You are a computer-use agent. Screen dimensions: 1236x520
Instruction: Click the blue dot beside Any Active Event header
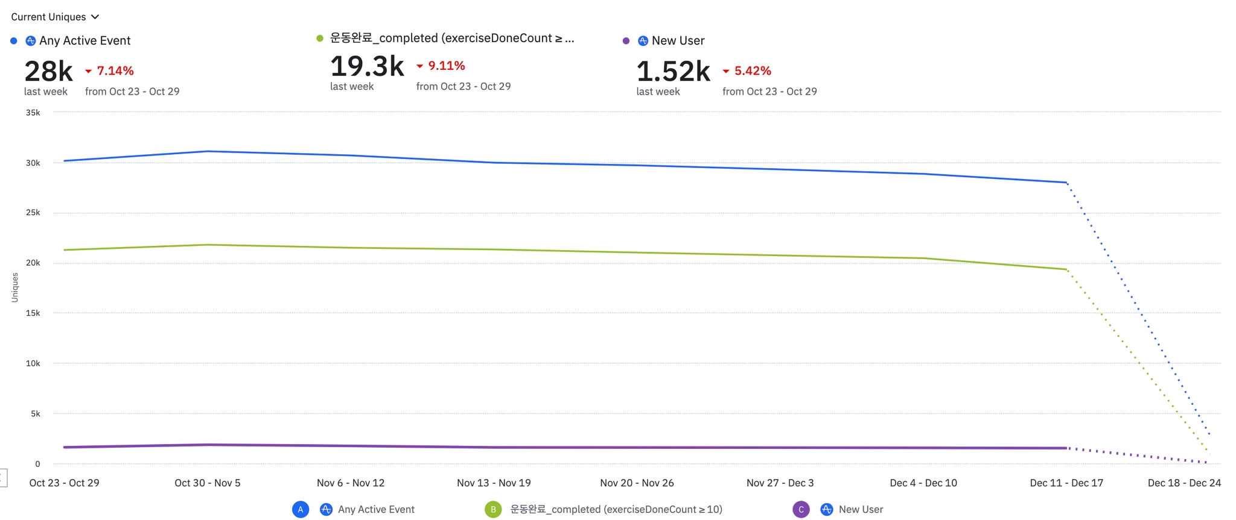click(x=14, y=41)
